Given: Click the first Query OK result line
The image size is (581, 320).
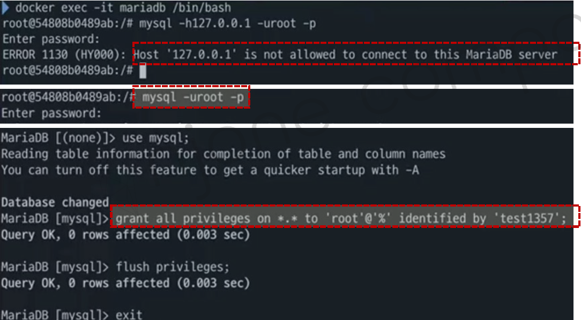Looking at the screenshot, I should tap(125, 234).
